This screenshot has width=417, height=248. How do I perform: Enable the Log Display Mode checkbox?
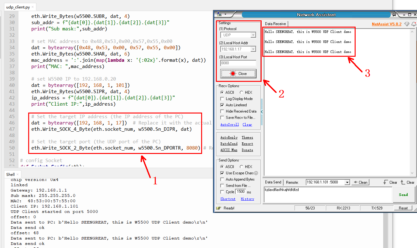pos(222,99)
